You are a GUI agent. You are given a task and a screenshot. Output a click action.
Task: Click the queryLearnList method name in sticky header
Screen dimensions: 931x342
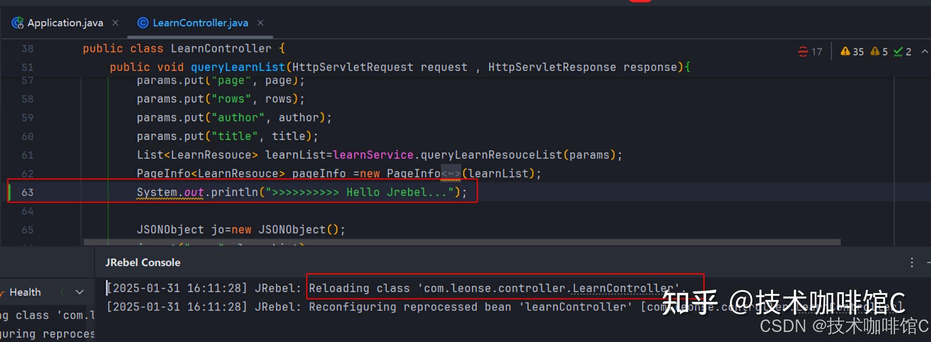(x=238, y=67)
